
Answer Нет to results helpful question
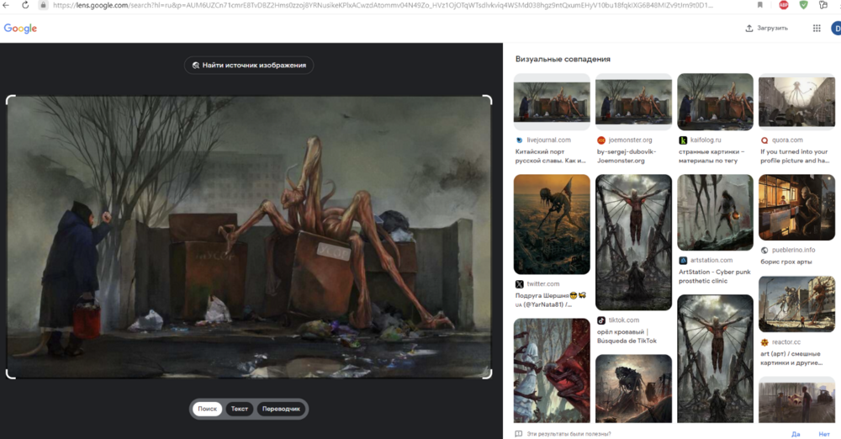coord(824,434)
